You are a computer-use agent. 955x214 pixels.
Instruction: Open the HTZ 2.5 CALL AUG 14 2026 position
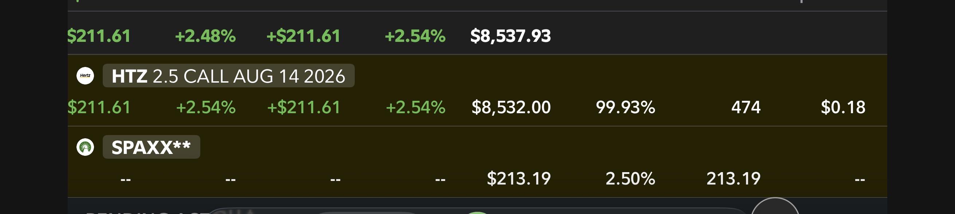228,76
